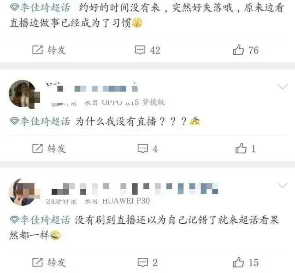This screenshot has width=295, height=273.
Task: Tap repost icon on first post
Action: tap(38, 50)
